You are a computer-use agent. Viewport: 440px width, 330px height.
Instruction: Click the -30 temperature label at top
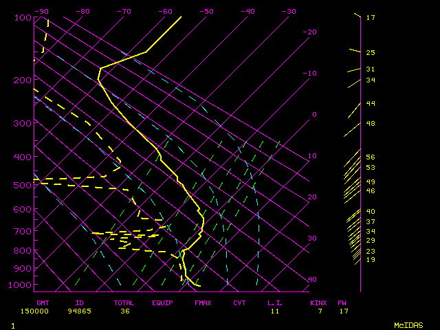tap(289, 11)
